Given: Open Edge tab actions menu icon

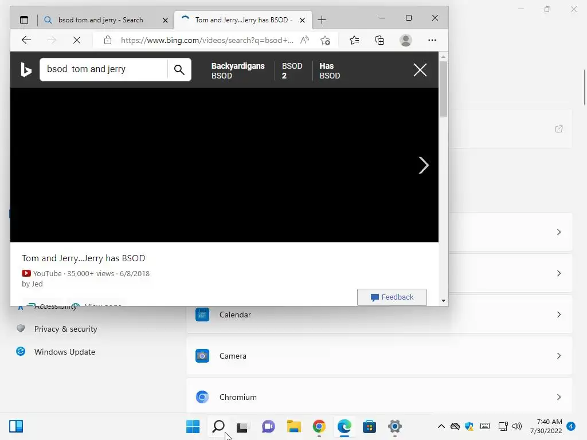Looking at the screenshot, I should pos(24,20).
